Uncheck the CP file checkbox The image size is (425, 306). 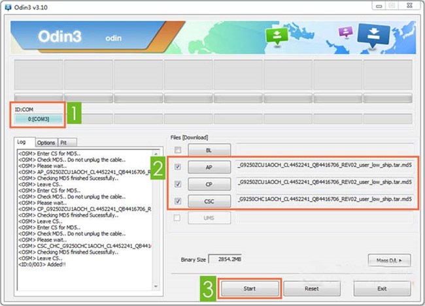click(178, 183)
